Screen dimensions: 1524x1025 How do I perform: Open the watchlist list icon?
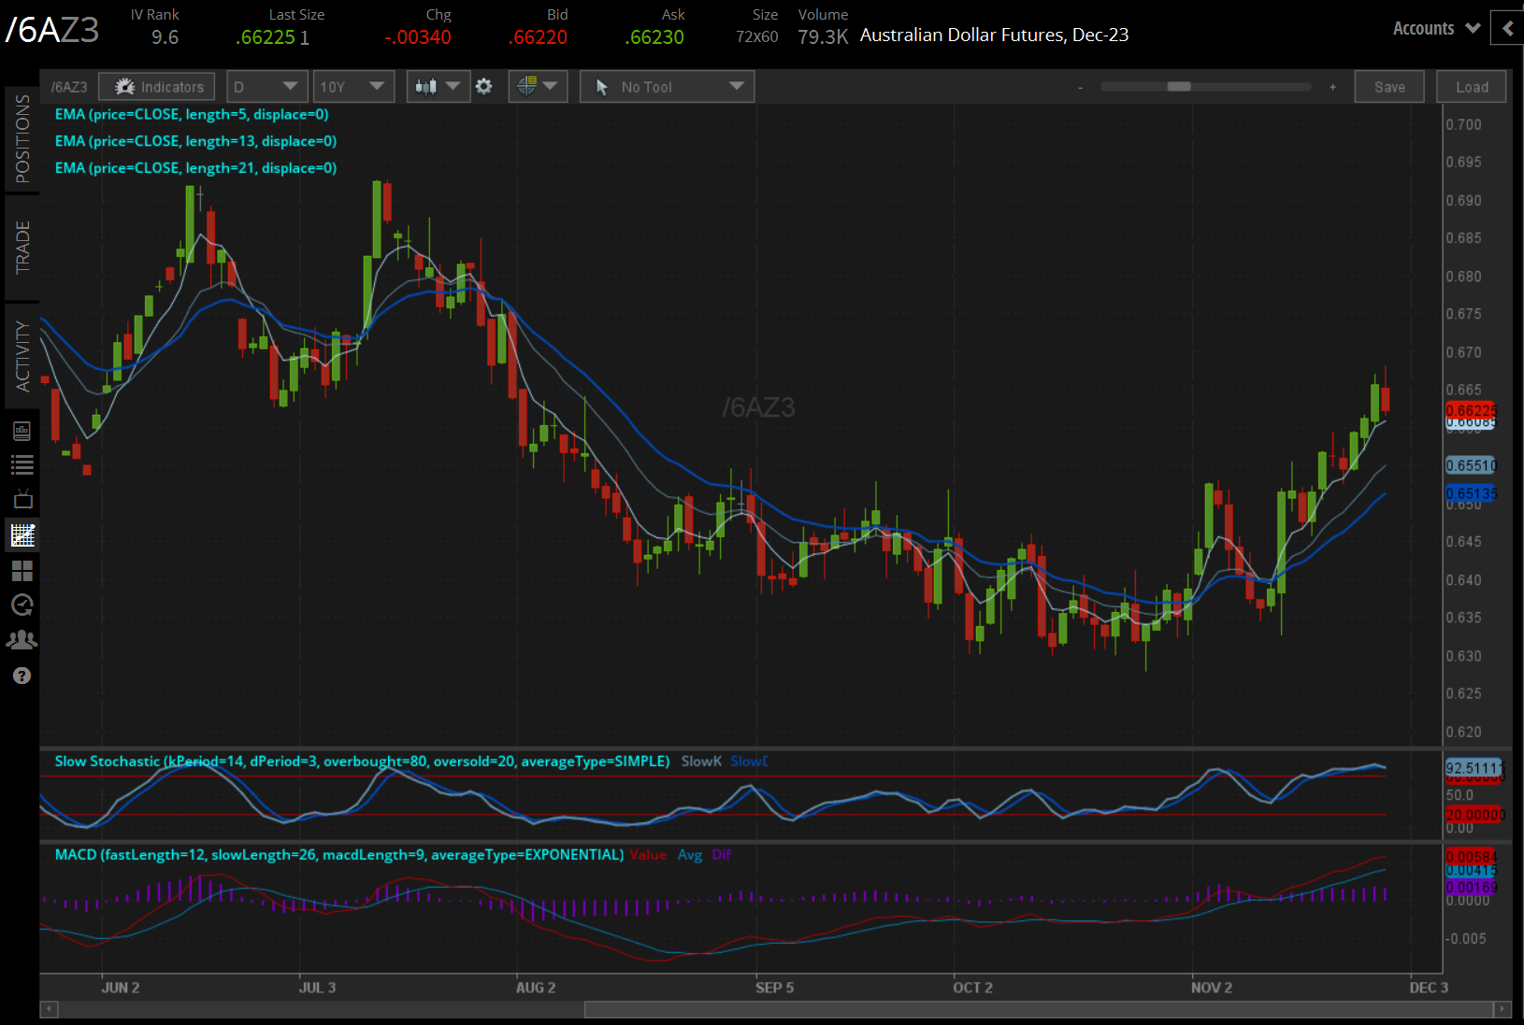(x=22, y=464)
